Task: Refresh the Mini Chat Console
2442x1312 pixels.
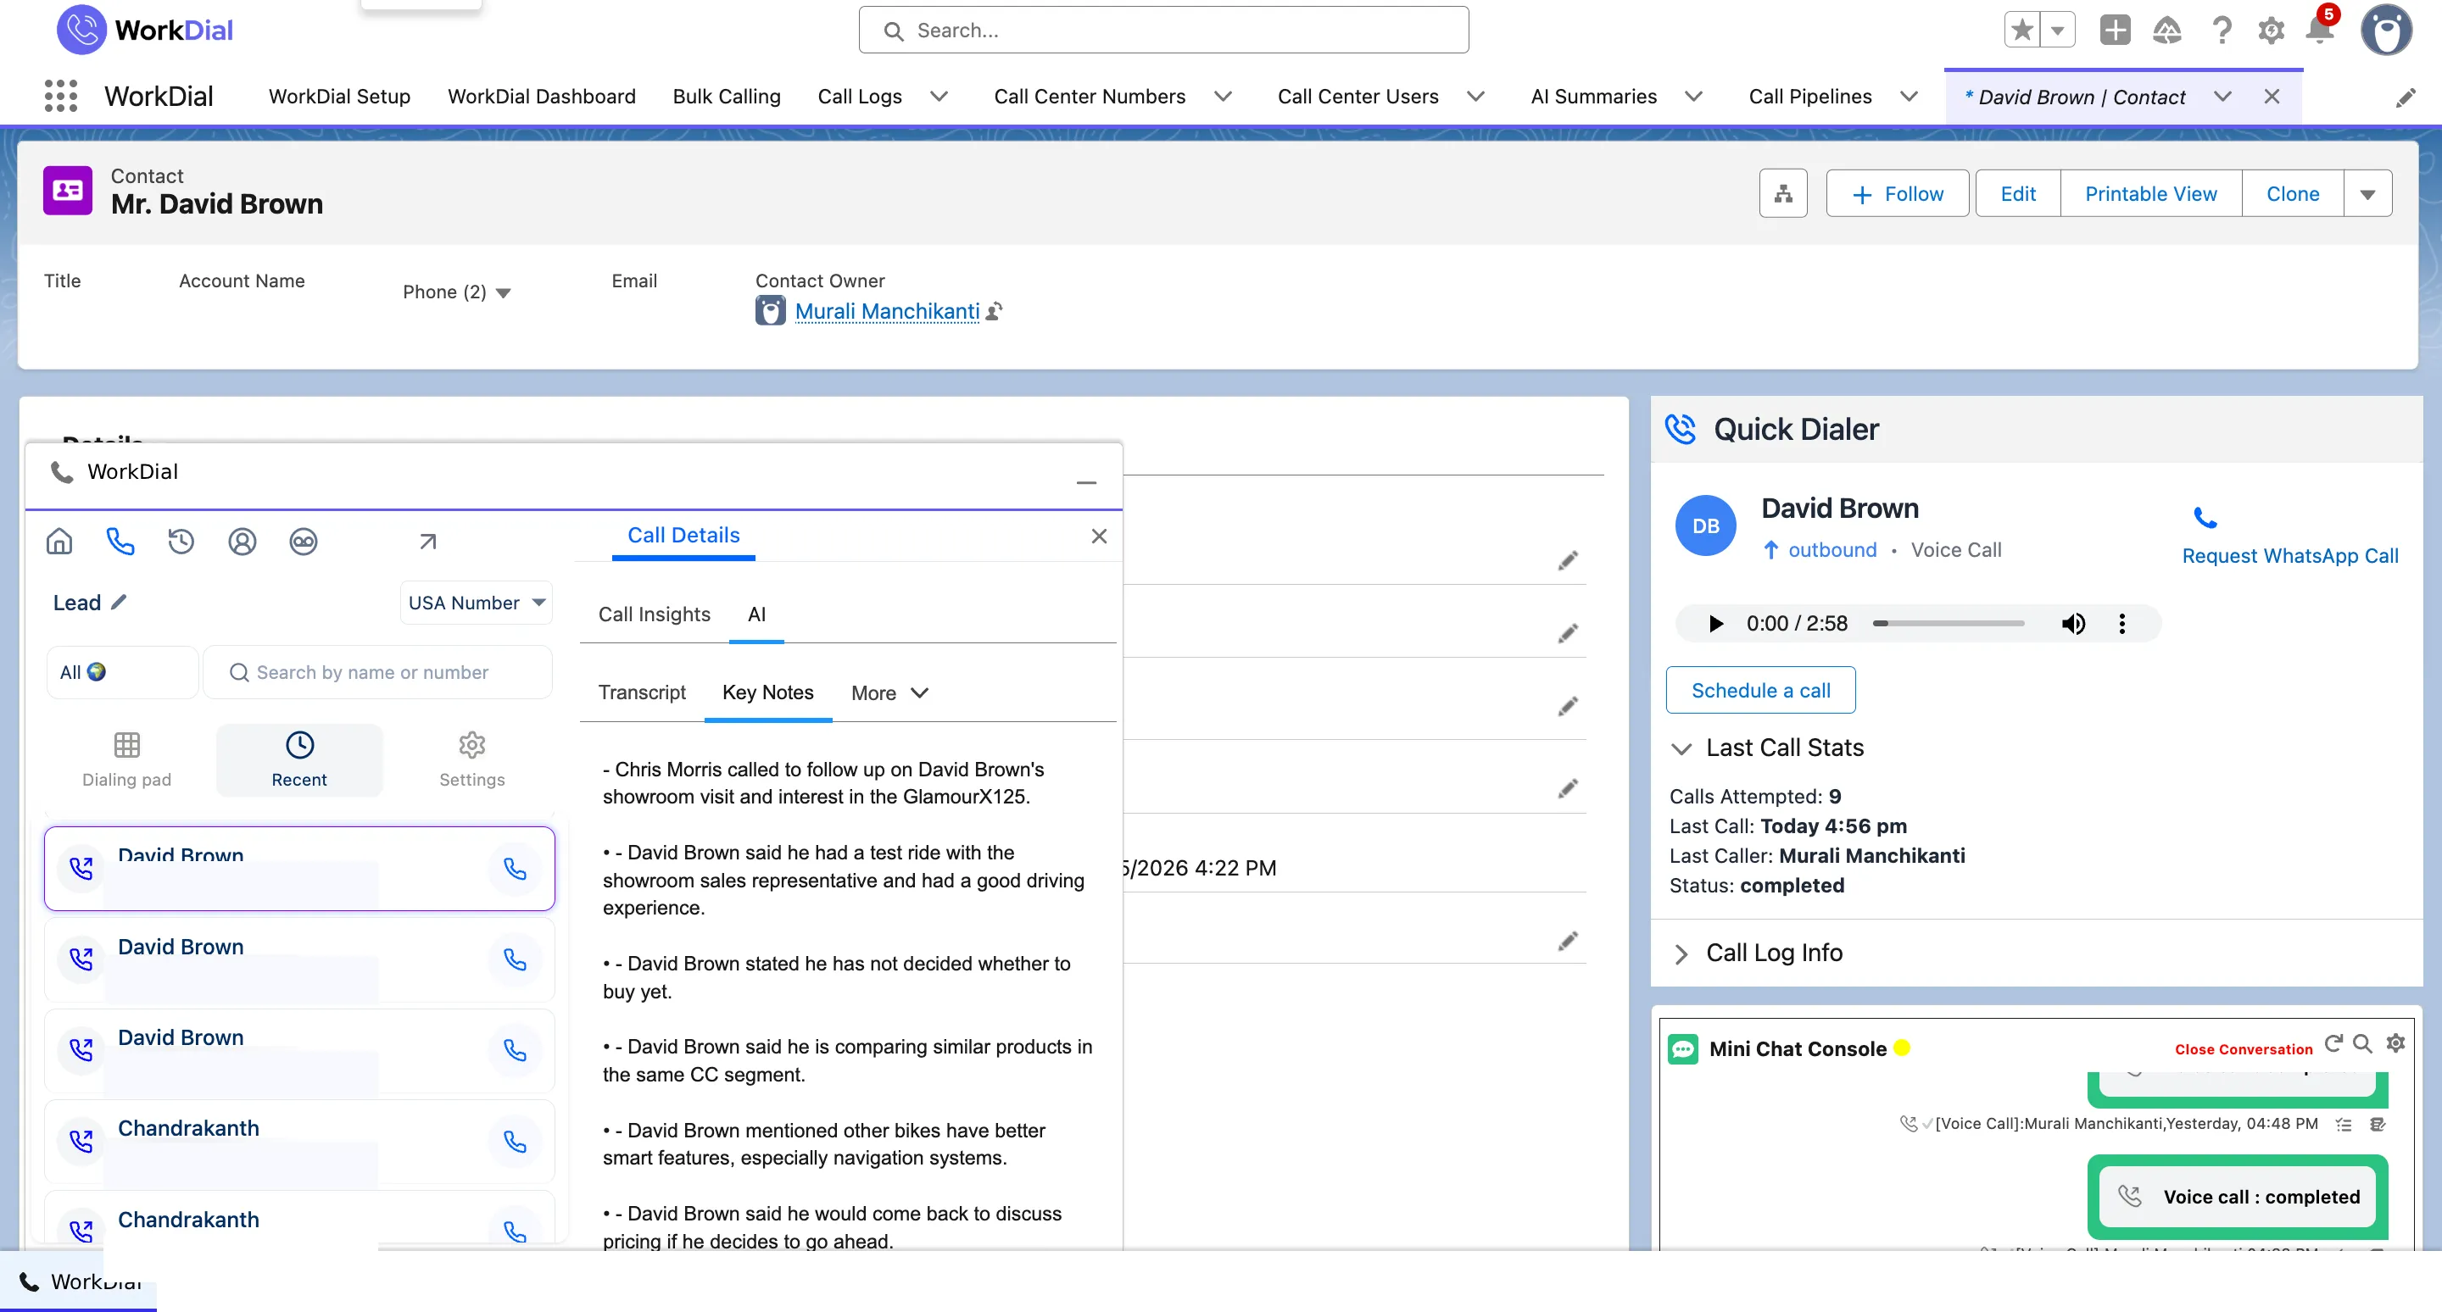Action: [x=2333, y=1043]
